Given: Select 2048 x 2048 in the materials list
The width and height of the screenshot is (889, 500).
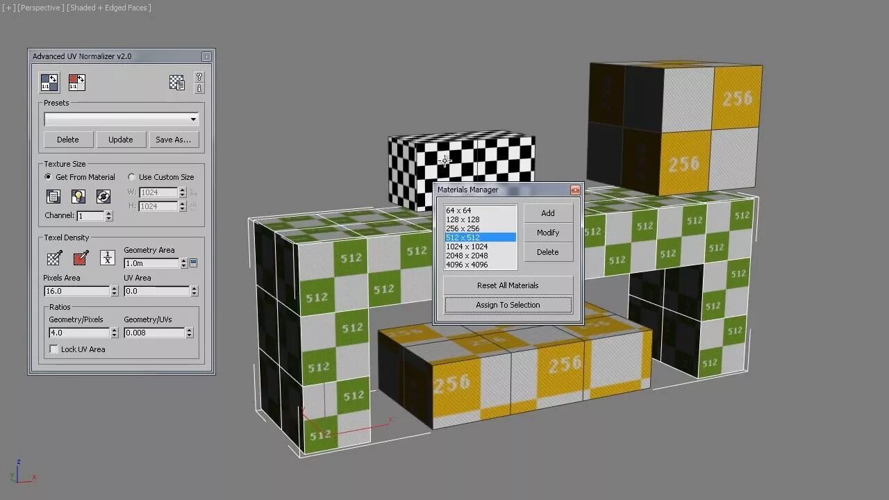Looking at the screenshot, I should pyautogui.click(x=480, y=256).
